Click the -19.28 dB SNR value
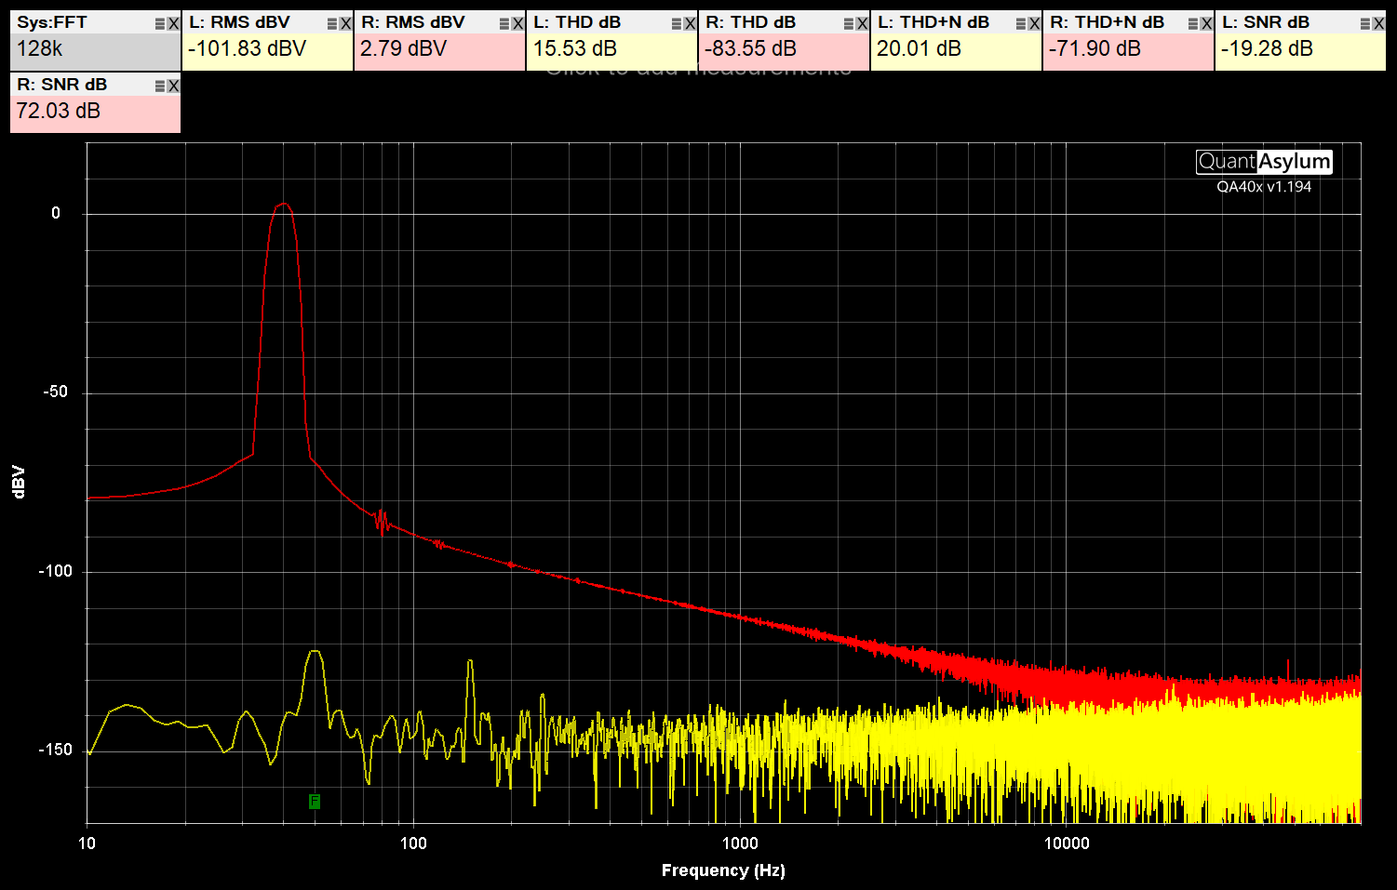Image resolution: width=1397 pixels, height=890 pixels. [x=1267, y=48]
